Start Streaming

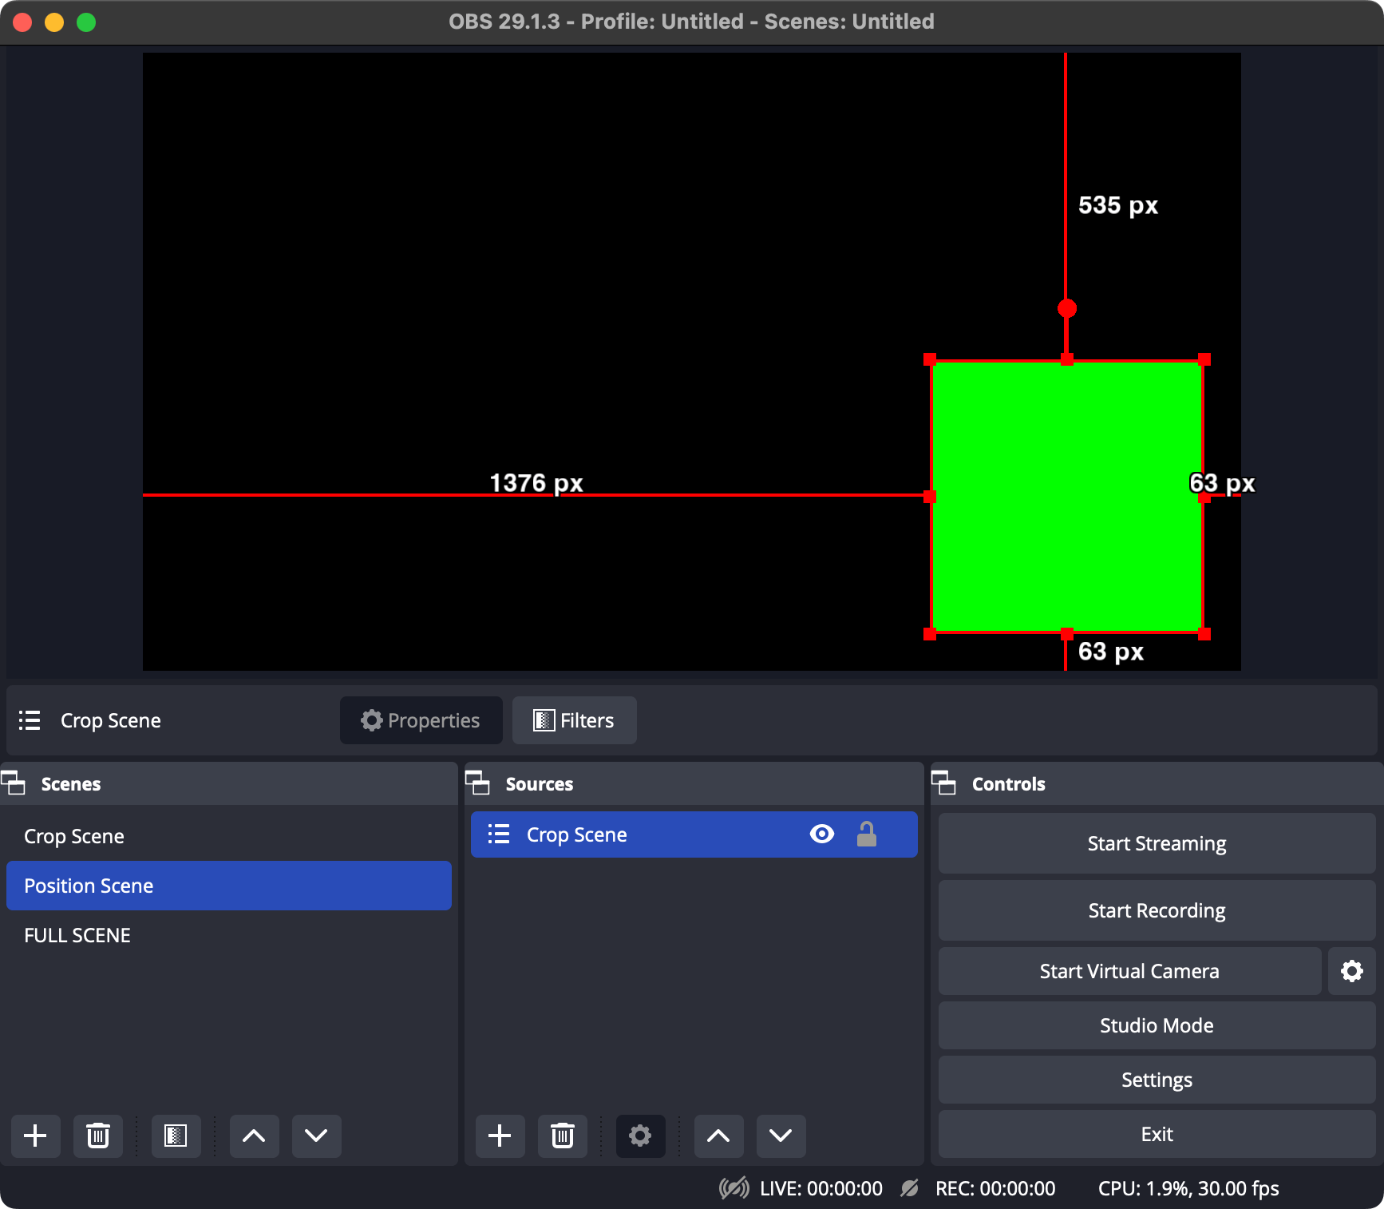pos(1156,842)
